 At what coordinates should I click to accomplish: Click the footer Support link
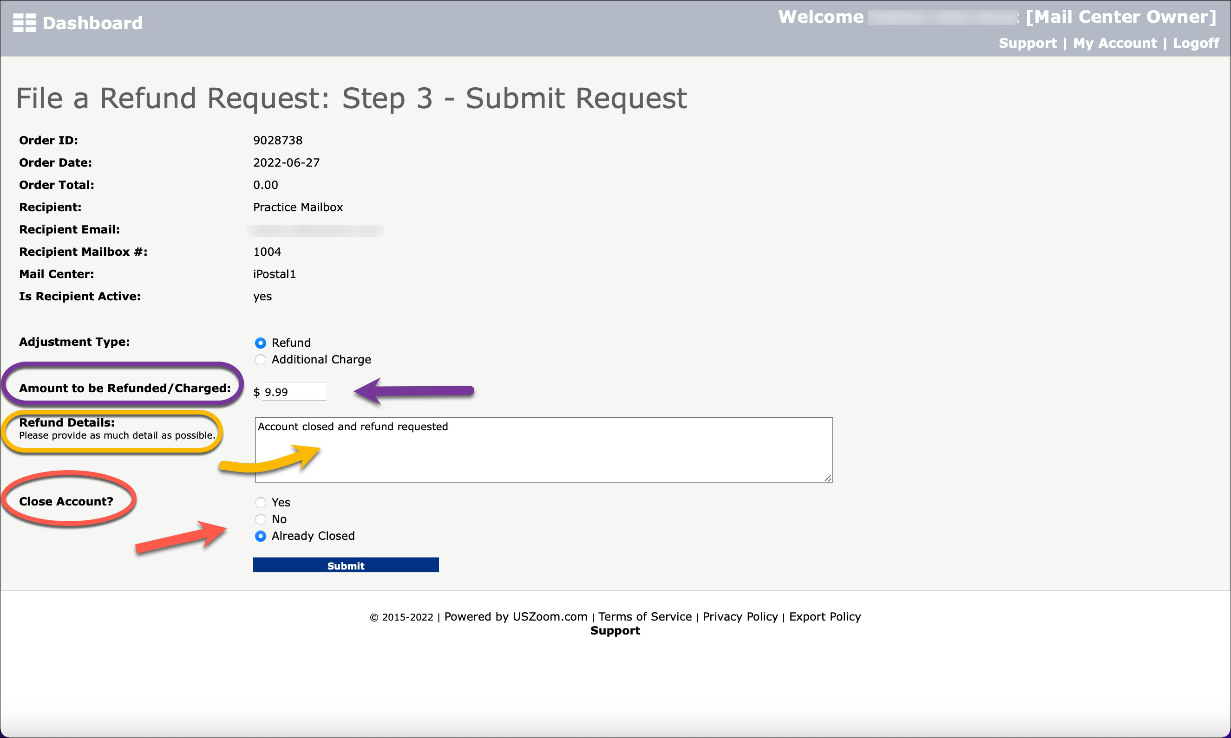(x=615, y=631)
